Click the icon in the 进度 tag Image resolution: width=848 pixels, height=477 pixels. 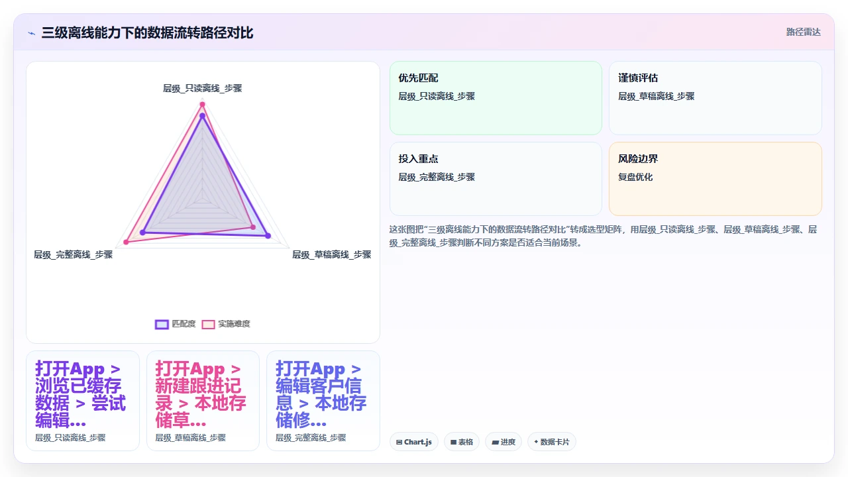(x=495, y=442)
